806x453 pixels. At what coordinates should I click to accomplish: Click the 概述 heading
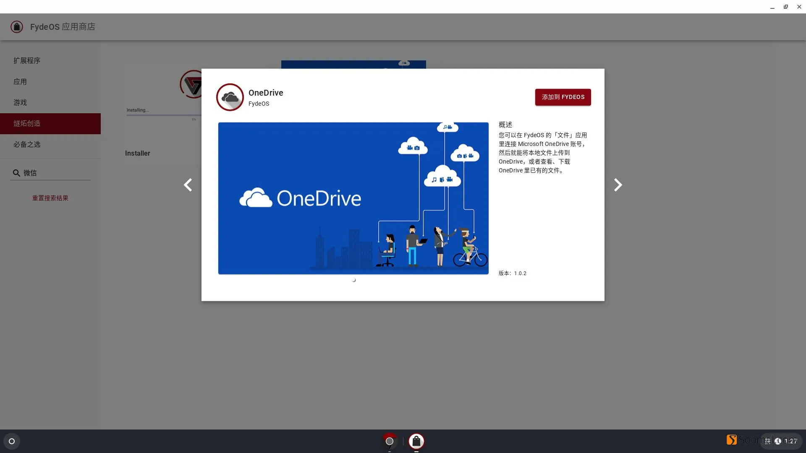click(x=505, y=125)
